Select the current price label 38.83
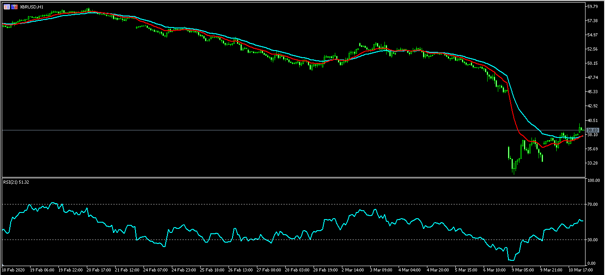The image size is (605, 275). (x=593, y=130)
